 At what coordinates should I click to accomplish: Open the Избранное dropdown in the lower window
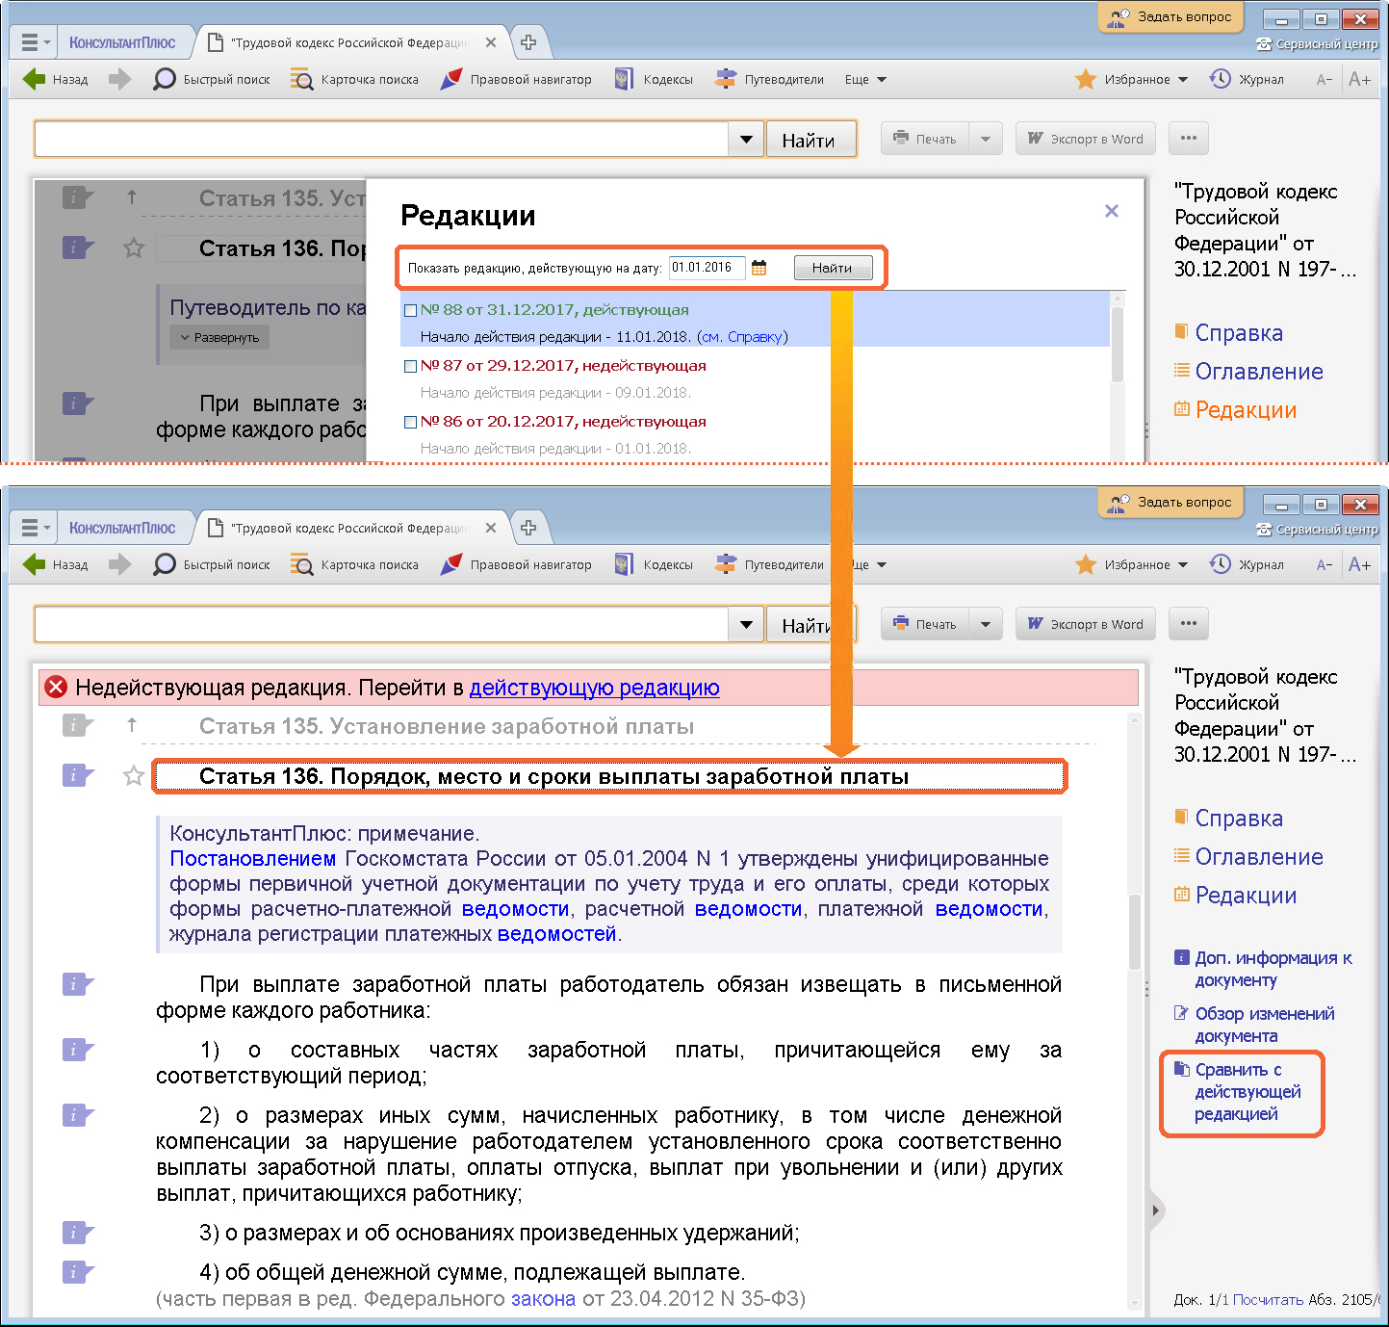pyautogui.click(x=1131, y=564)
